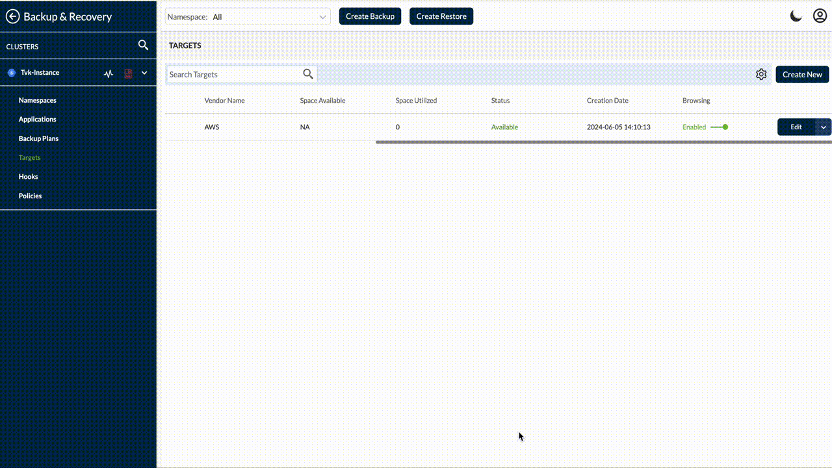This screenshot has height=468, width=832.
Task: Click the CLUSTERS heading label
Action: [22, 47]
